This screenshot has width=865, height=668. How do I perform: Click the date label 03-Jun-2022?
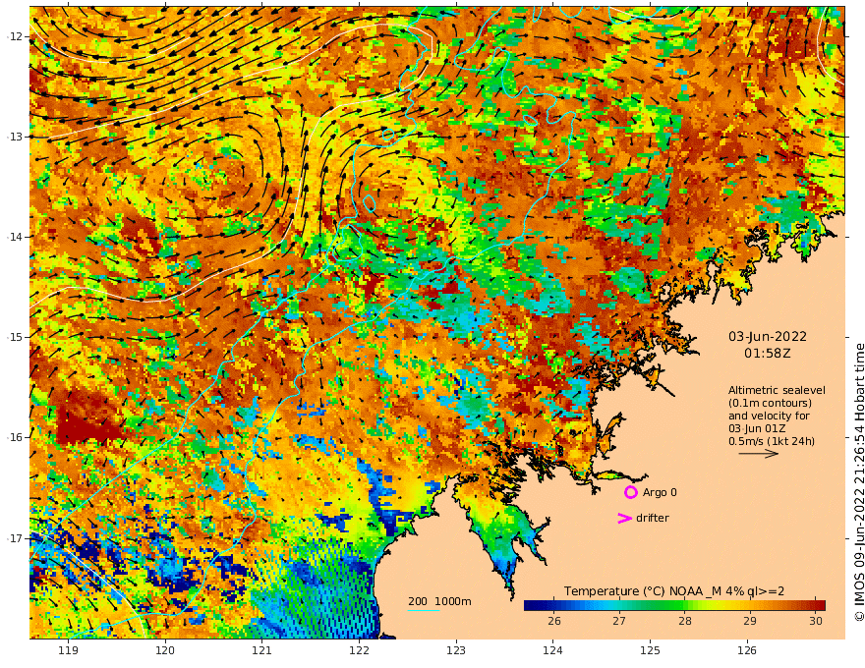click(768, 336)
